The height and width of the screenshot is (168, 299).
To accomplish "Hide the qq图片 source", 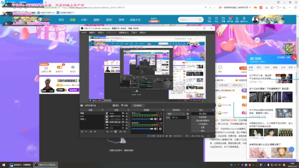I will 123,116.
